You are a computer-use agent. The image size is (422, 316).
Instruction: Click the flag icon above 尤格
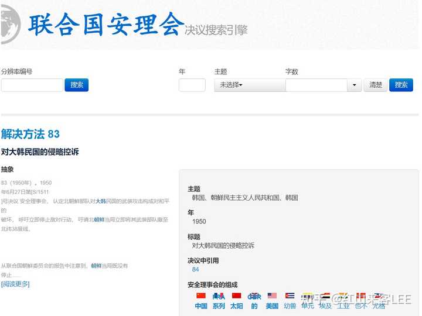click(x=379, y=296)
